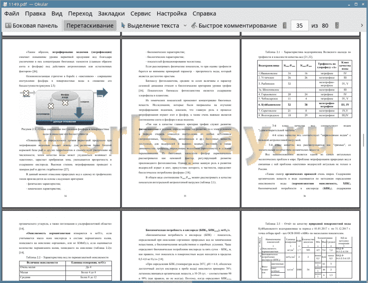Open the Справка menu
This screenshot has width=368, height=283.
[x=204, y=14]
